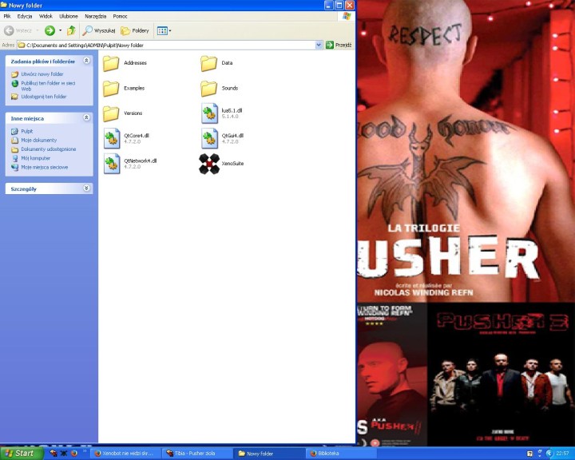The width and height of the screenshot is (575, 460).
Task: Click the XenoSuite quick launch icon
Action: pos(64,454)
